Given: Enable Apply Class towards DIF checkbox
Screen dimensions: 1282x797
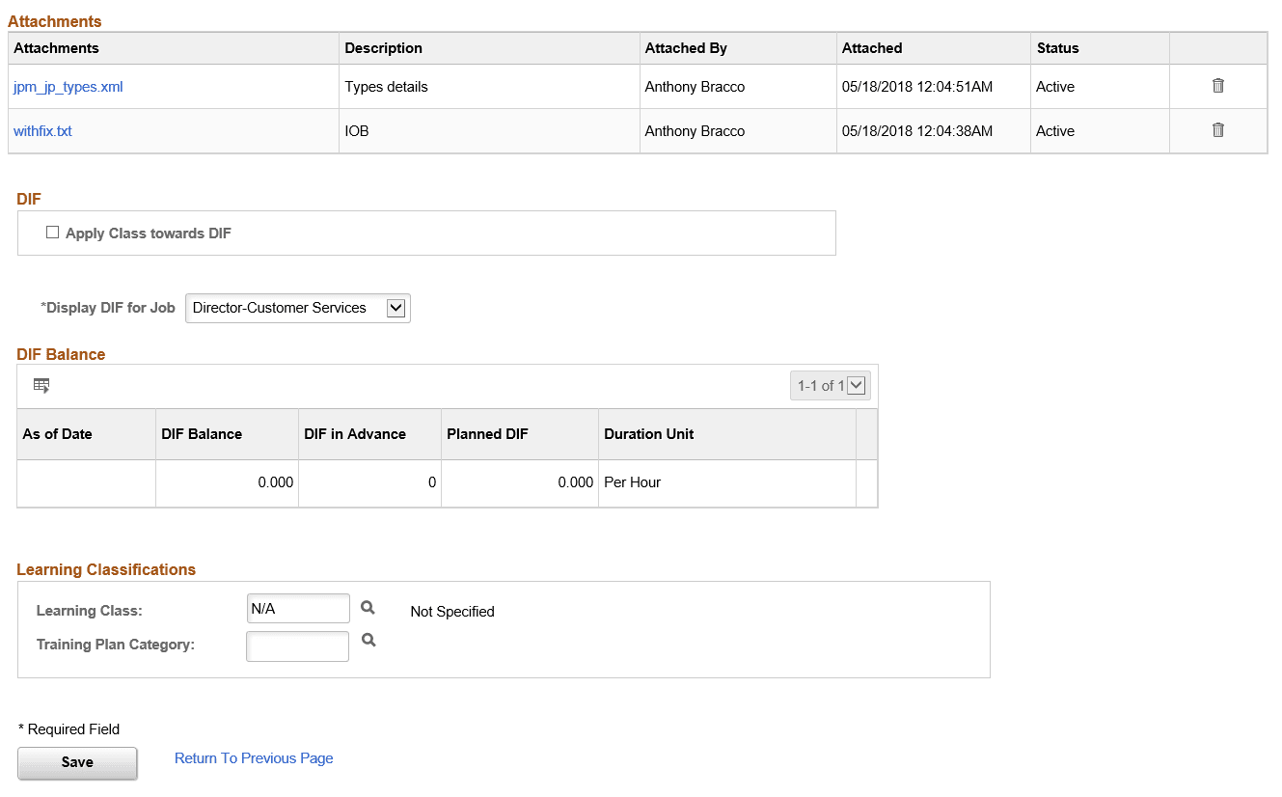Looking at the screenshot, I should tap(53, 233).
